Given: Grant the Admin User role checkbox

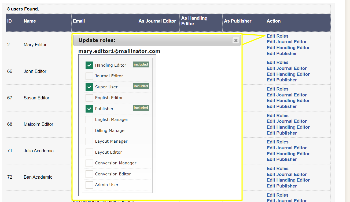Looking at the screenshot, I should 89,185.
